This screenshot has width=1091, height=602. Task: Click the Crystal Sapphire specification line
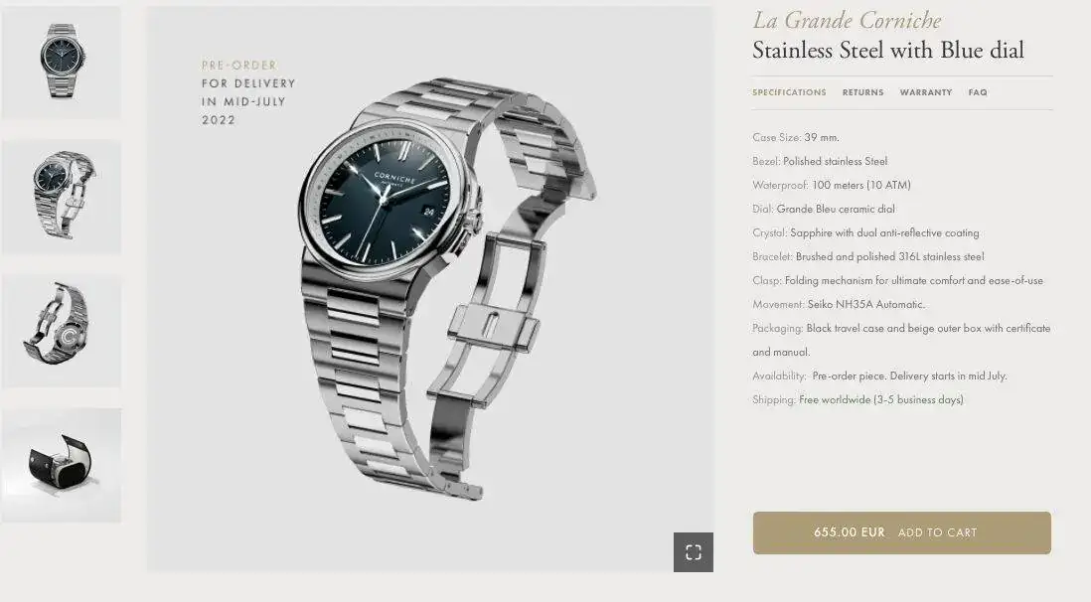(865, 232)
